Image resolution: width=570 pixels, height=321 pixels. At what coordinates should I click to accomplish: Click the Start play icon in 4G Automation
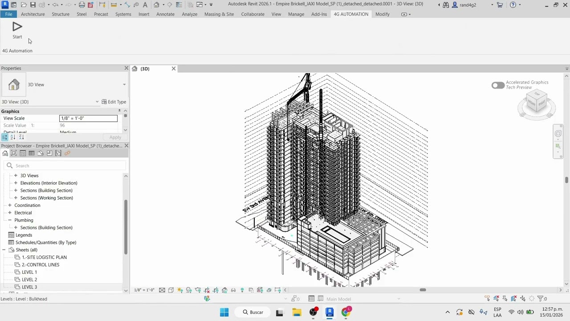[17, 27]
